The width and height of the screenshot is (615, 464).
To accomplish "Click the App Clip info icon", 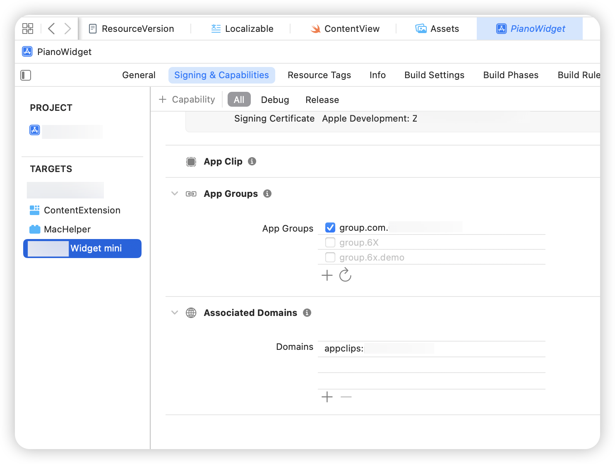I will tap(252, 161).
